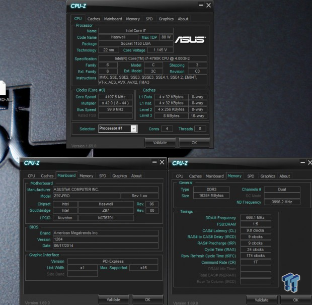
Task: Click the Threads value 8
Action: click(200, 129)
